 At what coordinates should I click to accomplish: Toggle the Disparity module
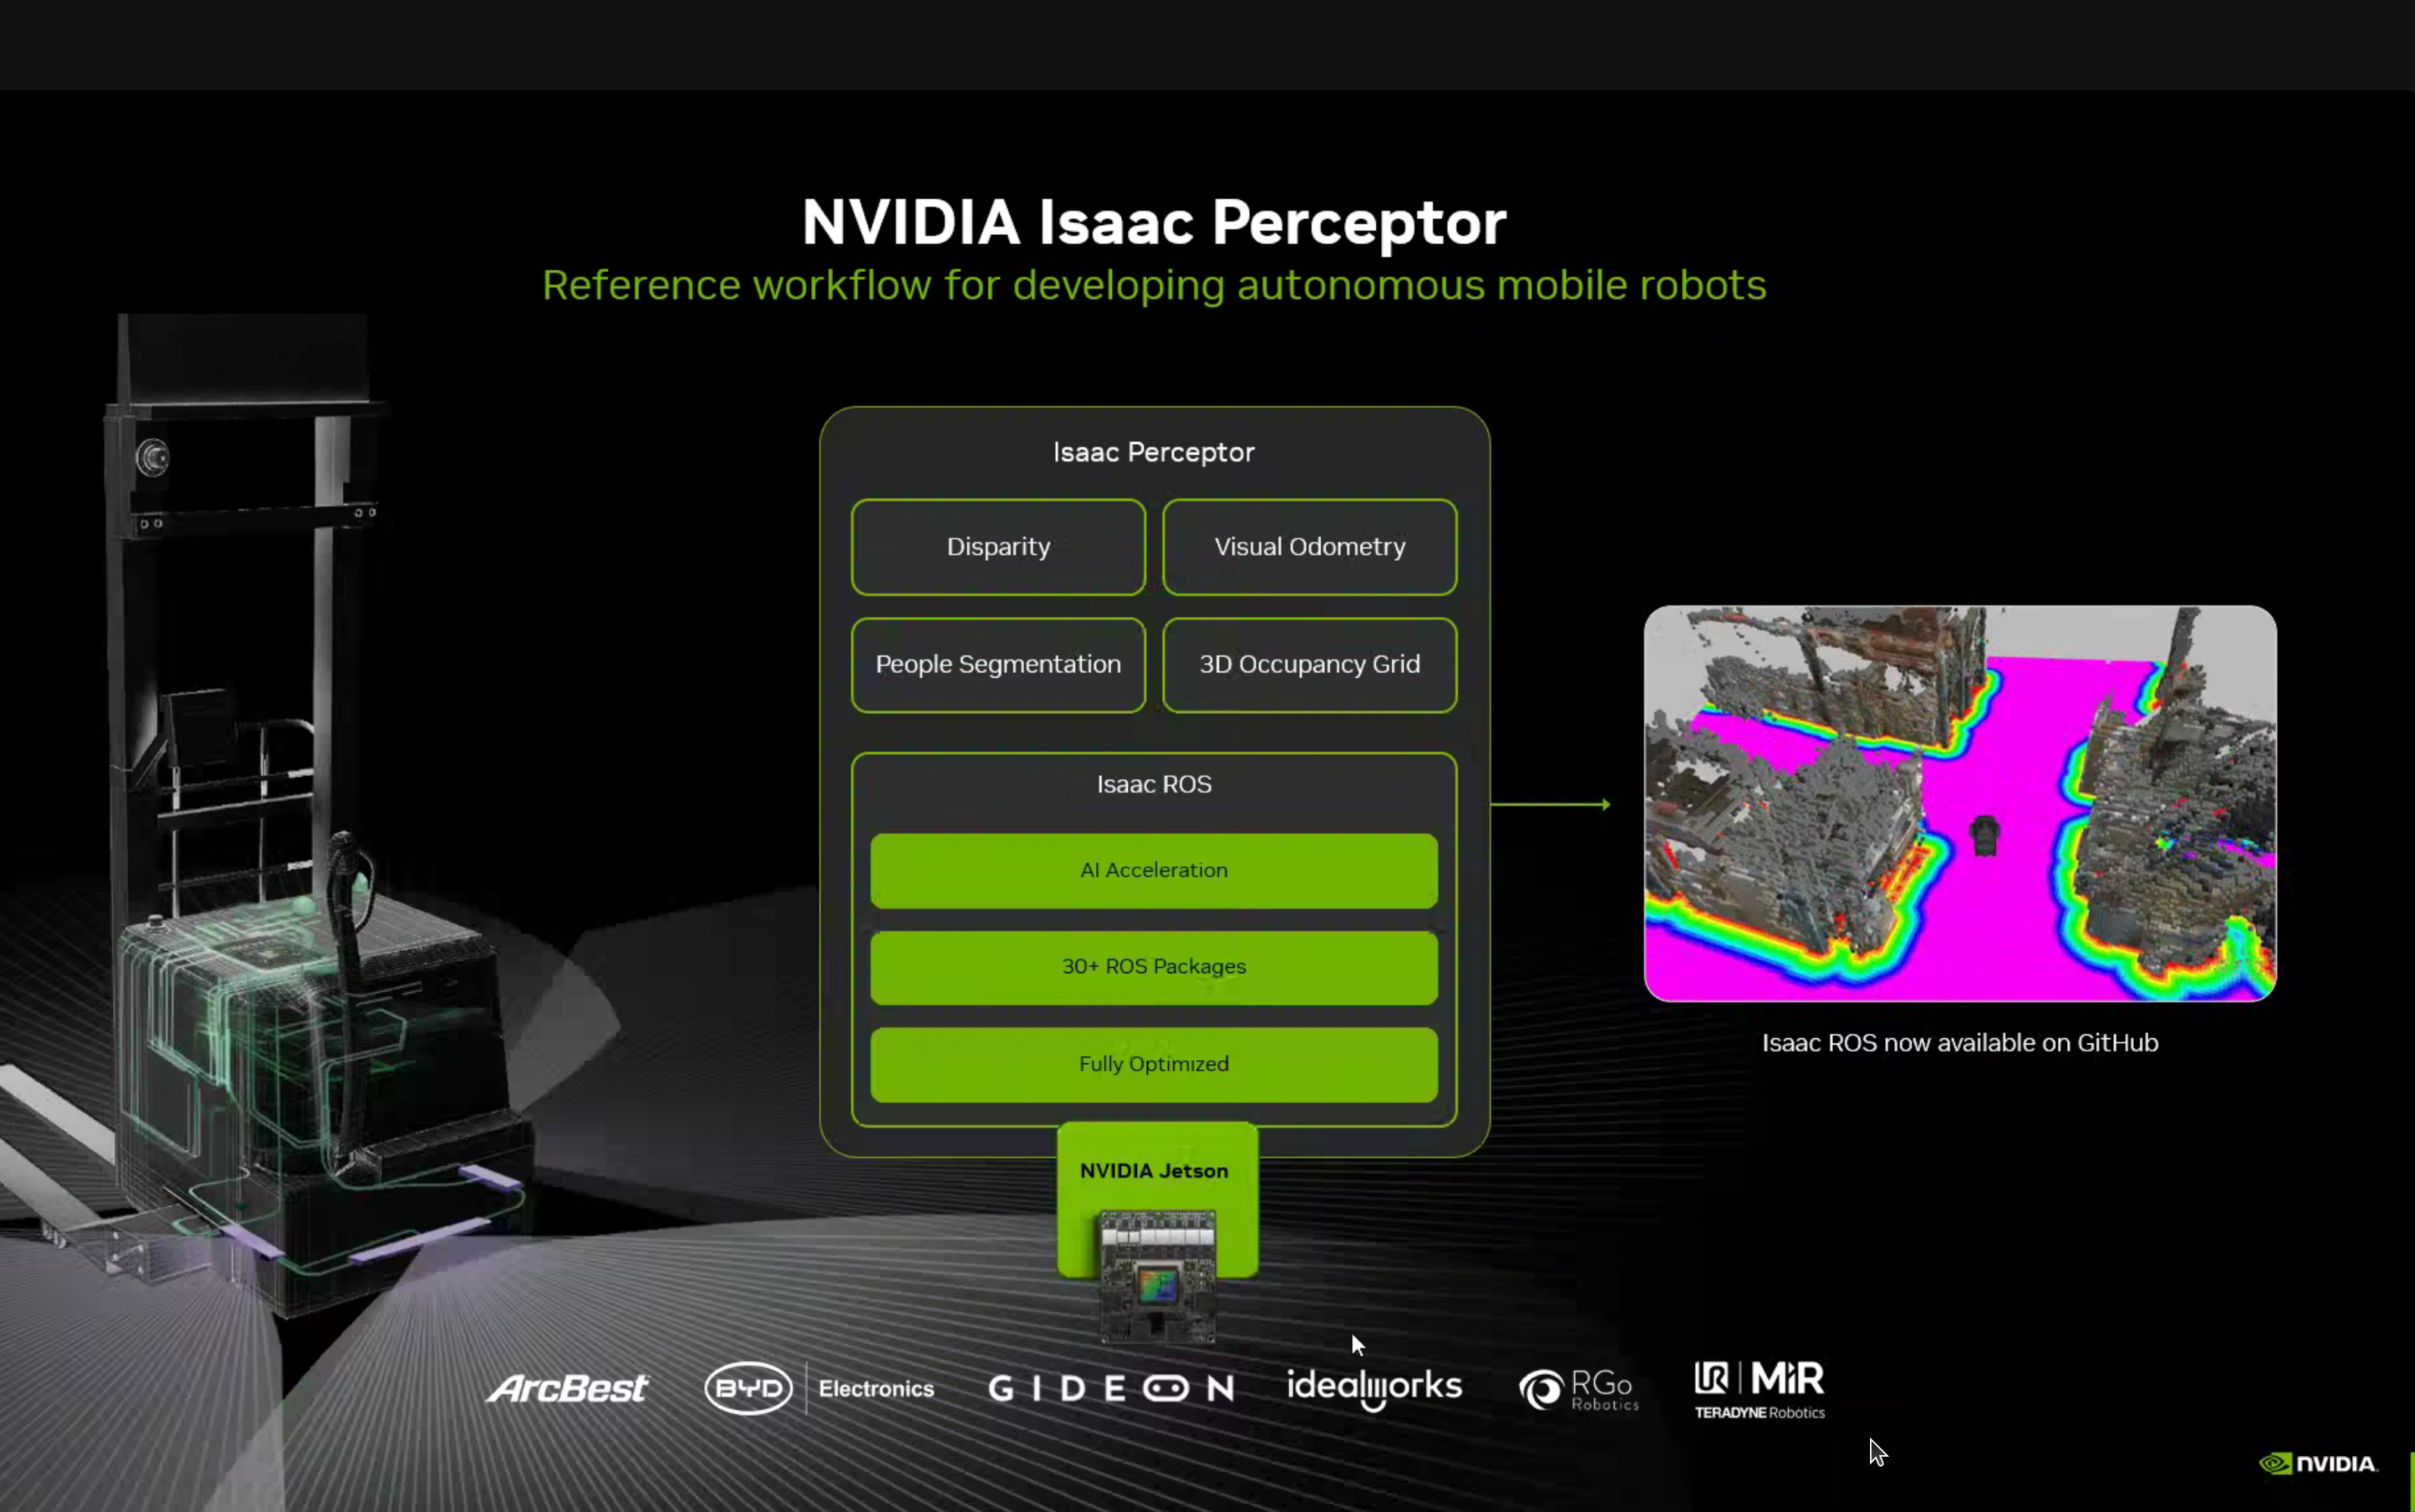997,546
